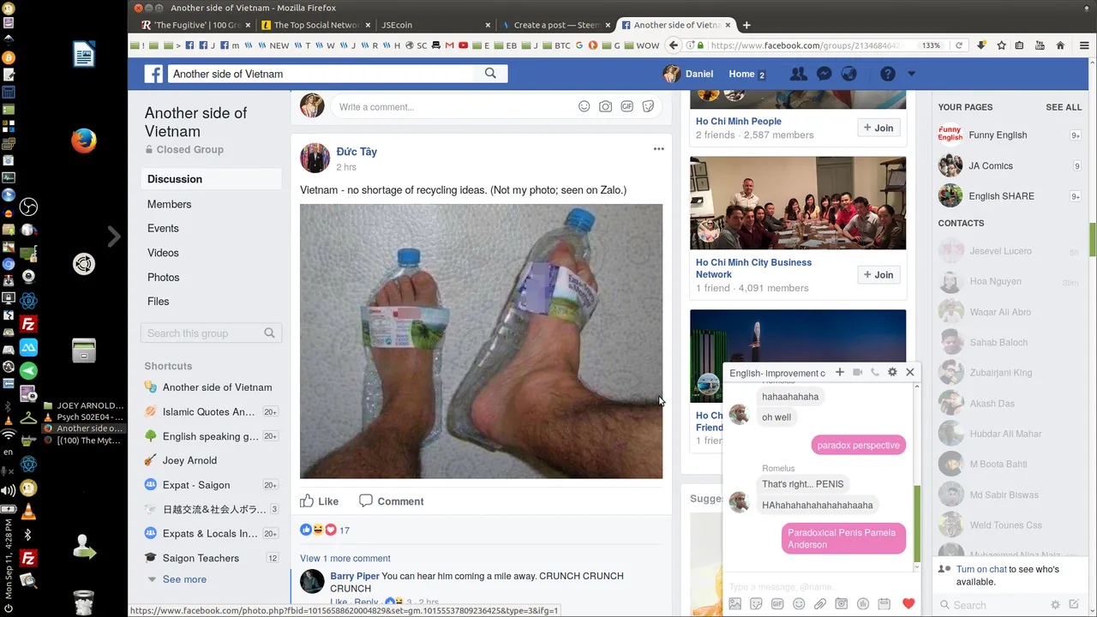Image resolution: width=1097 pixels, height=617 pixels.
Task: Go back with the Firefox back arrow
Action: click(674, 45)
